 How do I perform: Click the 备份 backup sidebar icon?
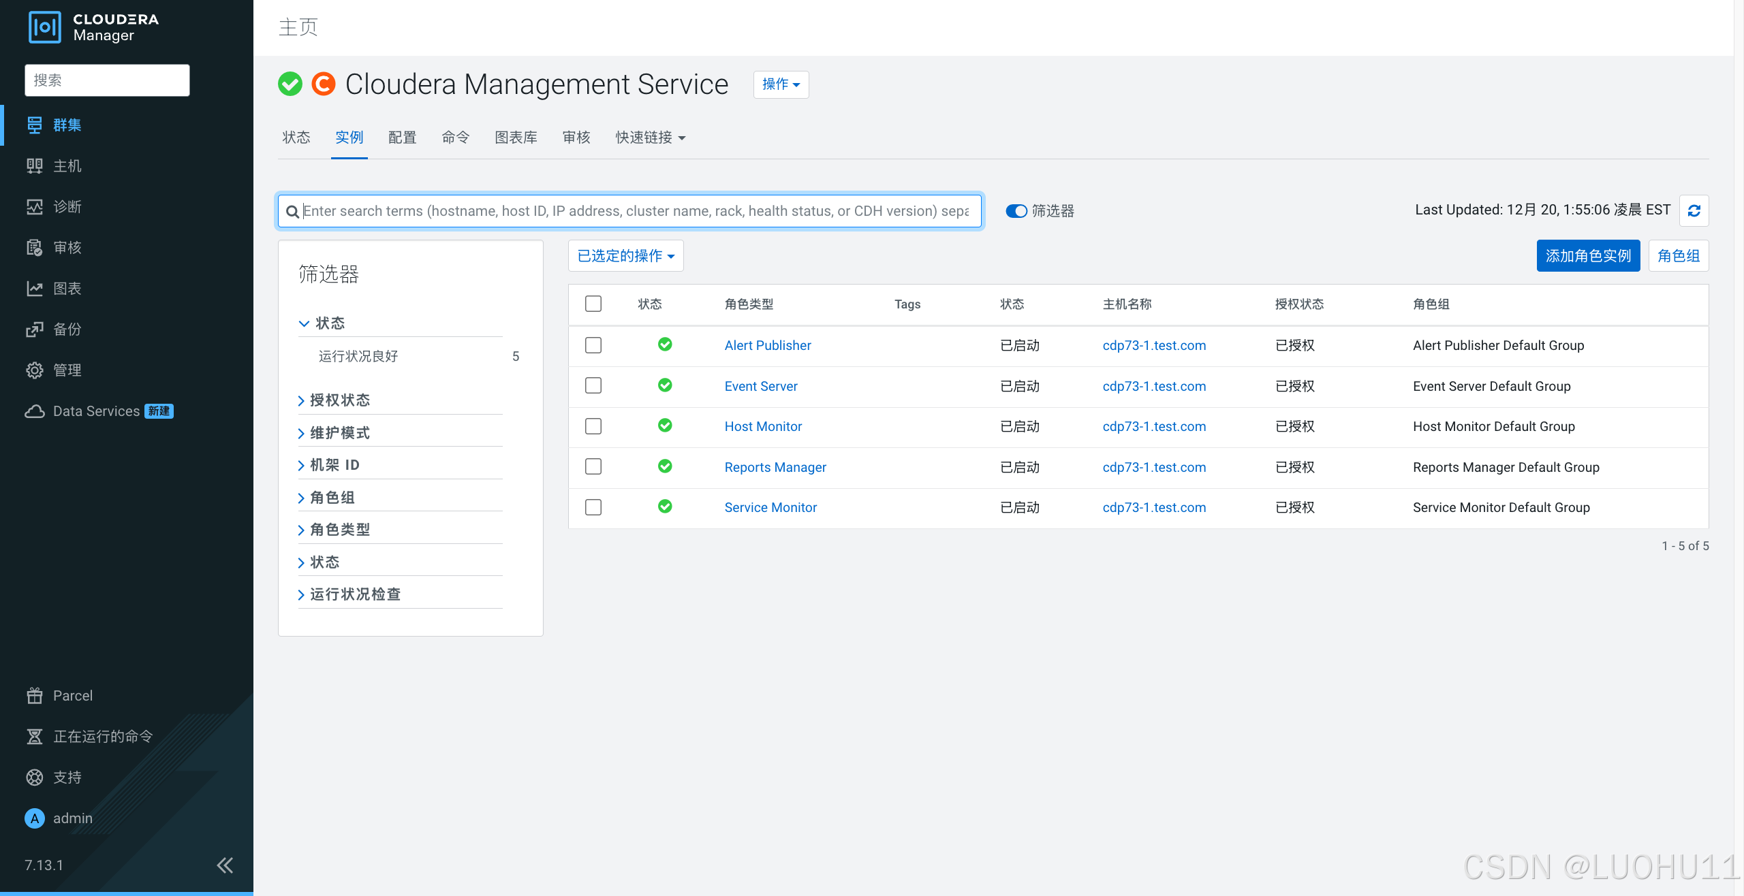pos(35,330)
